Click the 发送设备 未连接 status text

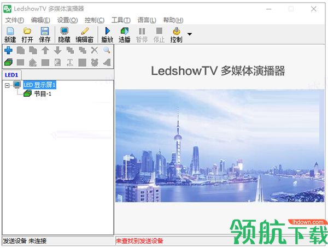(25, 241)
